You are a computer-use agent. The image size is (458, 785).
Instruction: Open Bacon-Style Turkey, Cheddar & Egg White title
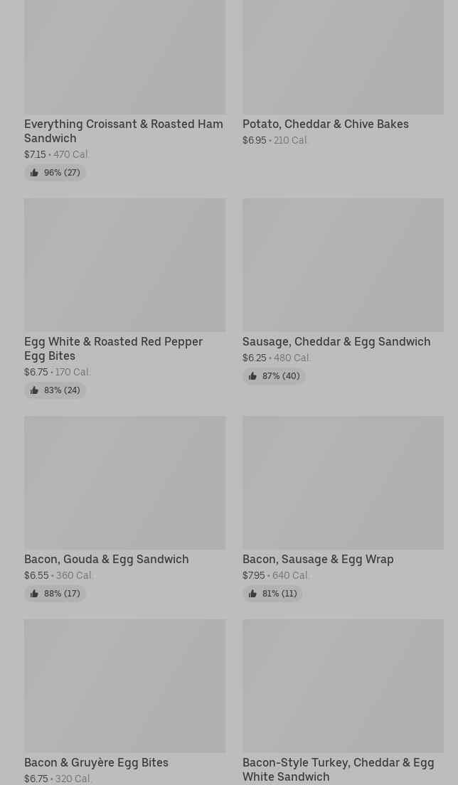click(338, 769)
